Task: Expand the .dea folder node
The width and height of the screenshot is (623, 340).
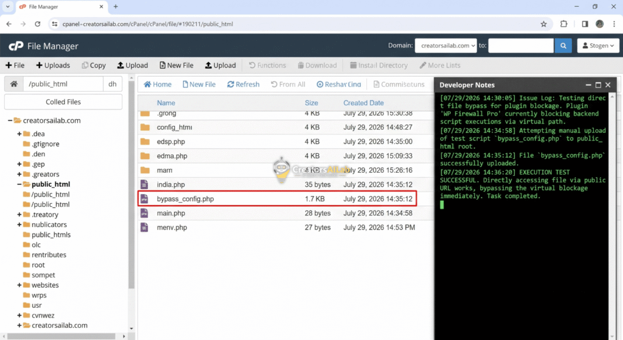Action: click(19, 134)
